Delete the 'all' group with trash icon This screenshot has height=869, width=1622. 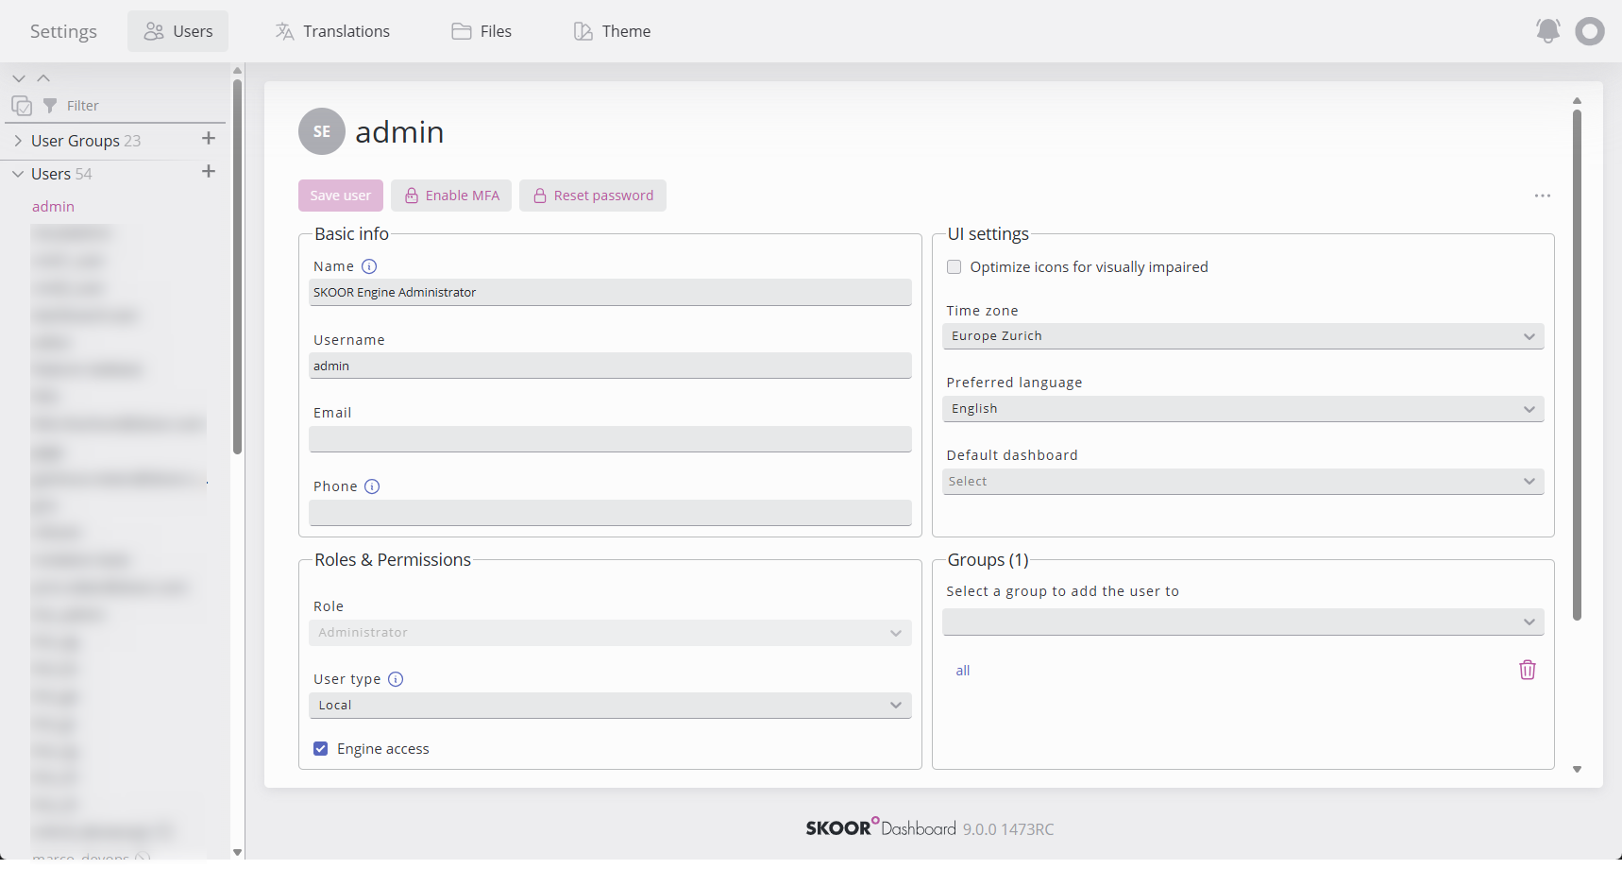click(x=1527, y=670)
